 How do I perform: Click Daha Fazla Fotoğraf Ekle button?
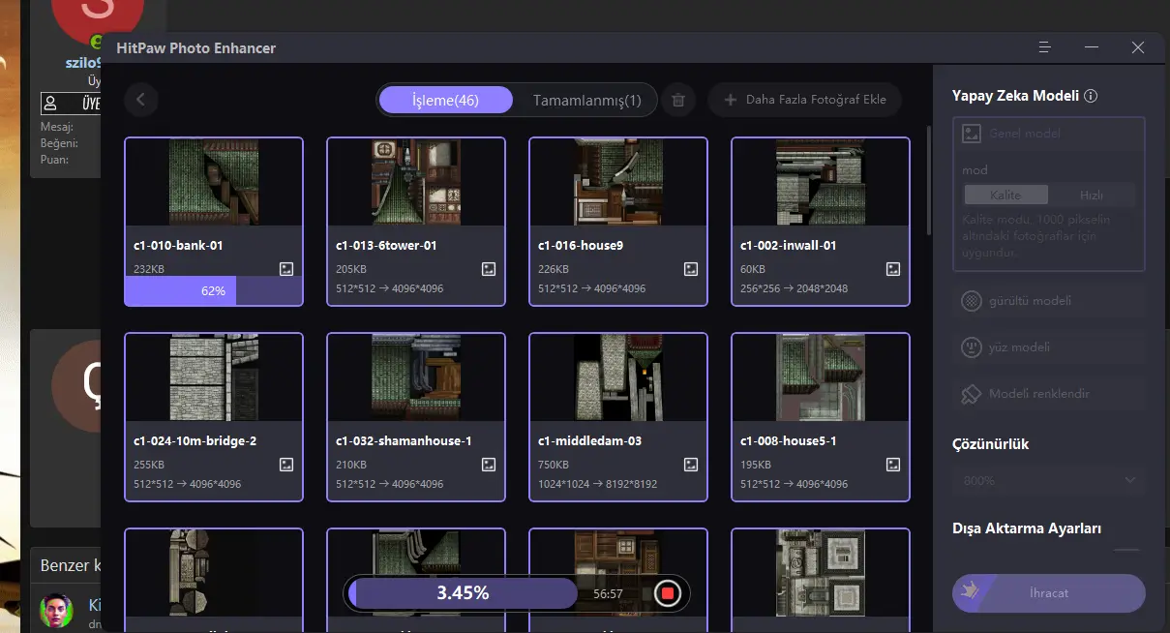click(804, 100)
